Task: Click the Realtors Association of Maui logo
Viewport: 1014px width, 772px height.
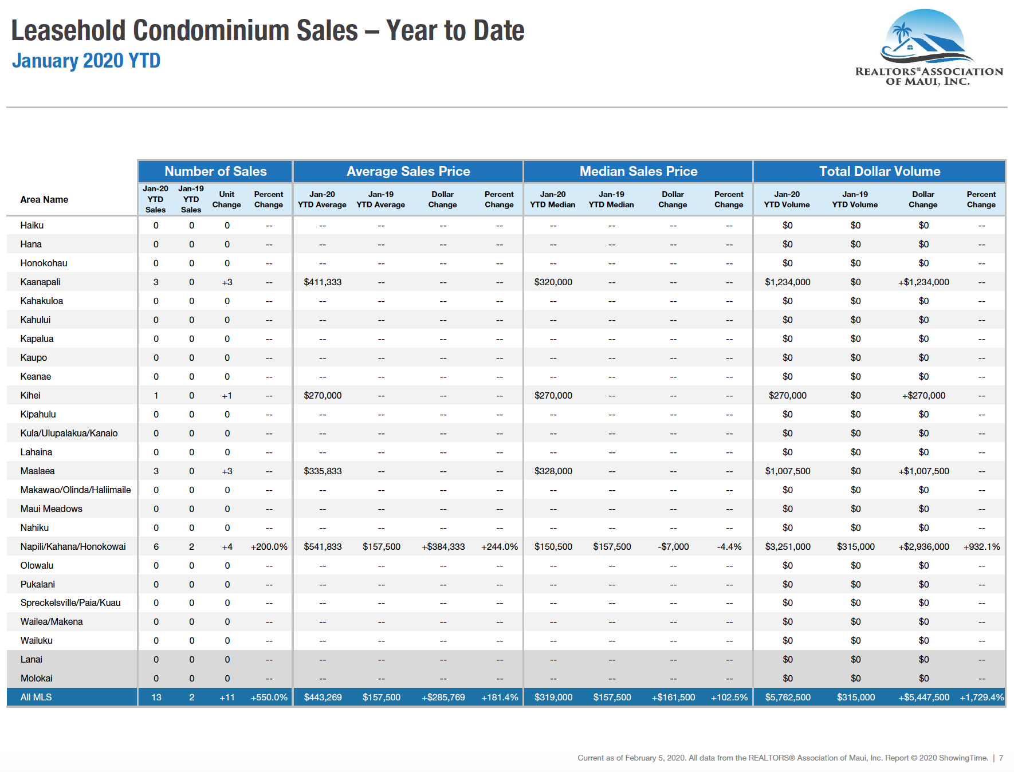Action: click(x=929, y=47)
